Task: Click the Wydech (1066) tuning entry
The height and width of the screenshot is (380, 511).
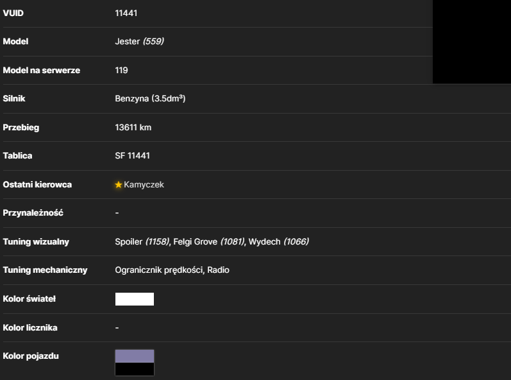Action: 279,242
